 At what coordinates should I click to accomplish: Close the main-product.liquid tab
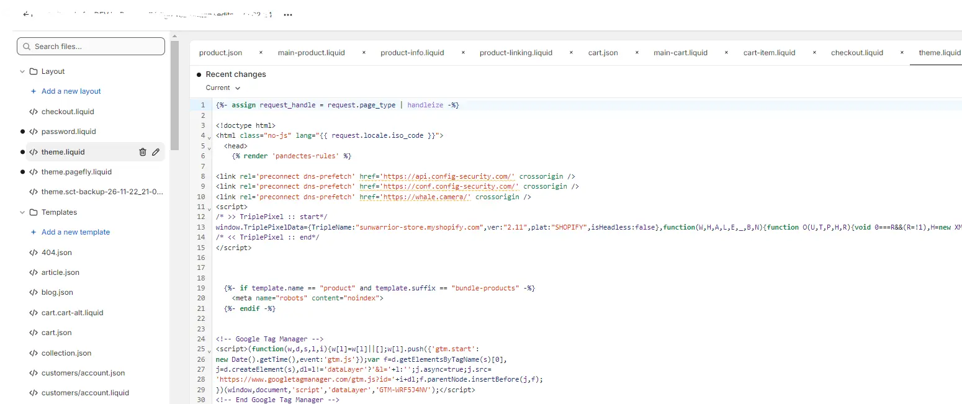click(x=364, y=53)
